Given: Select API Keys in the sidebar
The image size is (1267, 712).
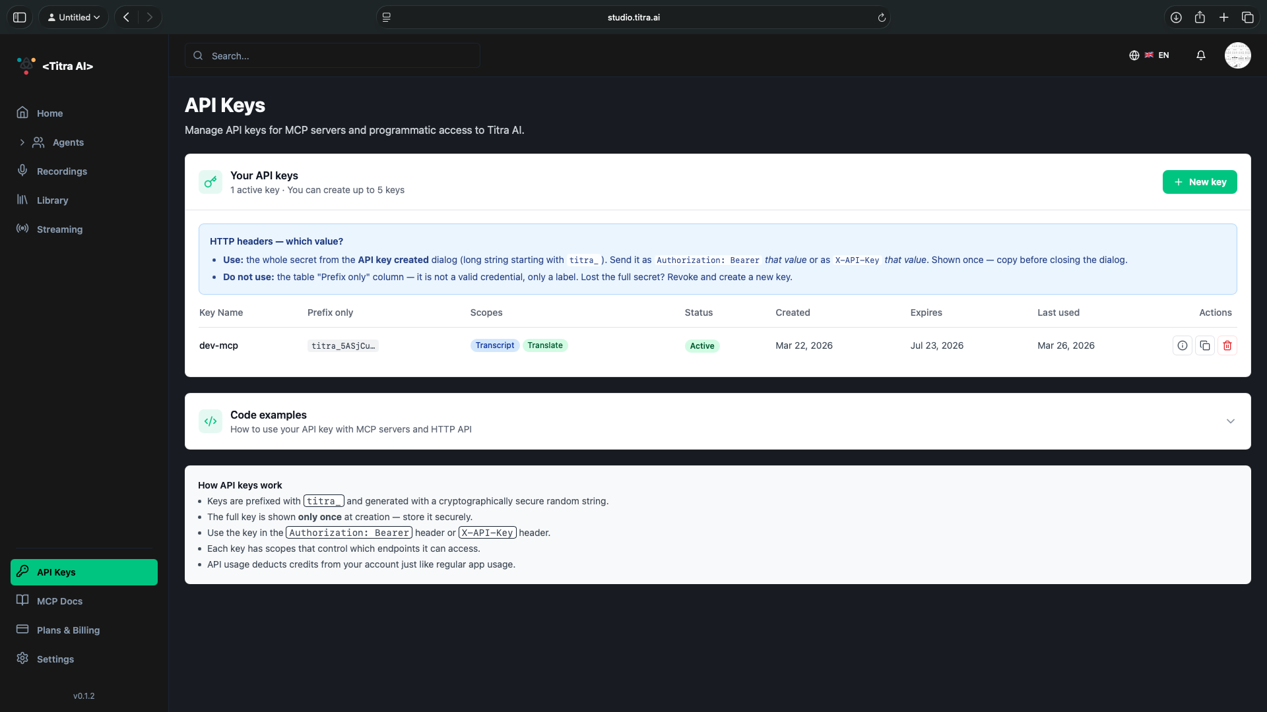Looking at the screenshot, I should [84, 572].
